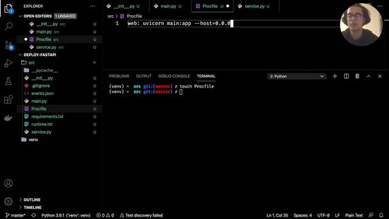Close the unsaved Procfile tab dot
The width and height of the screenshot is (389, 219).
tap(228, 6)
